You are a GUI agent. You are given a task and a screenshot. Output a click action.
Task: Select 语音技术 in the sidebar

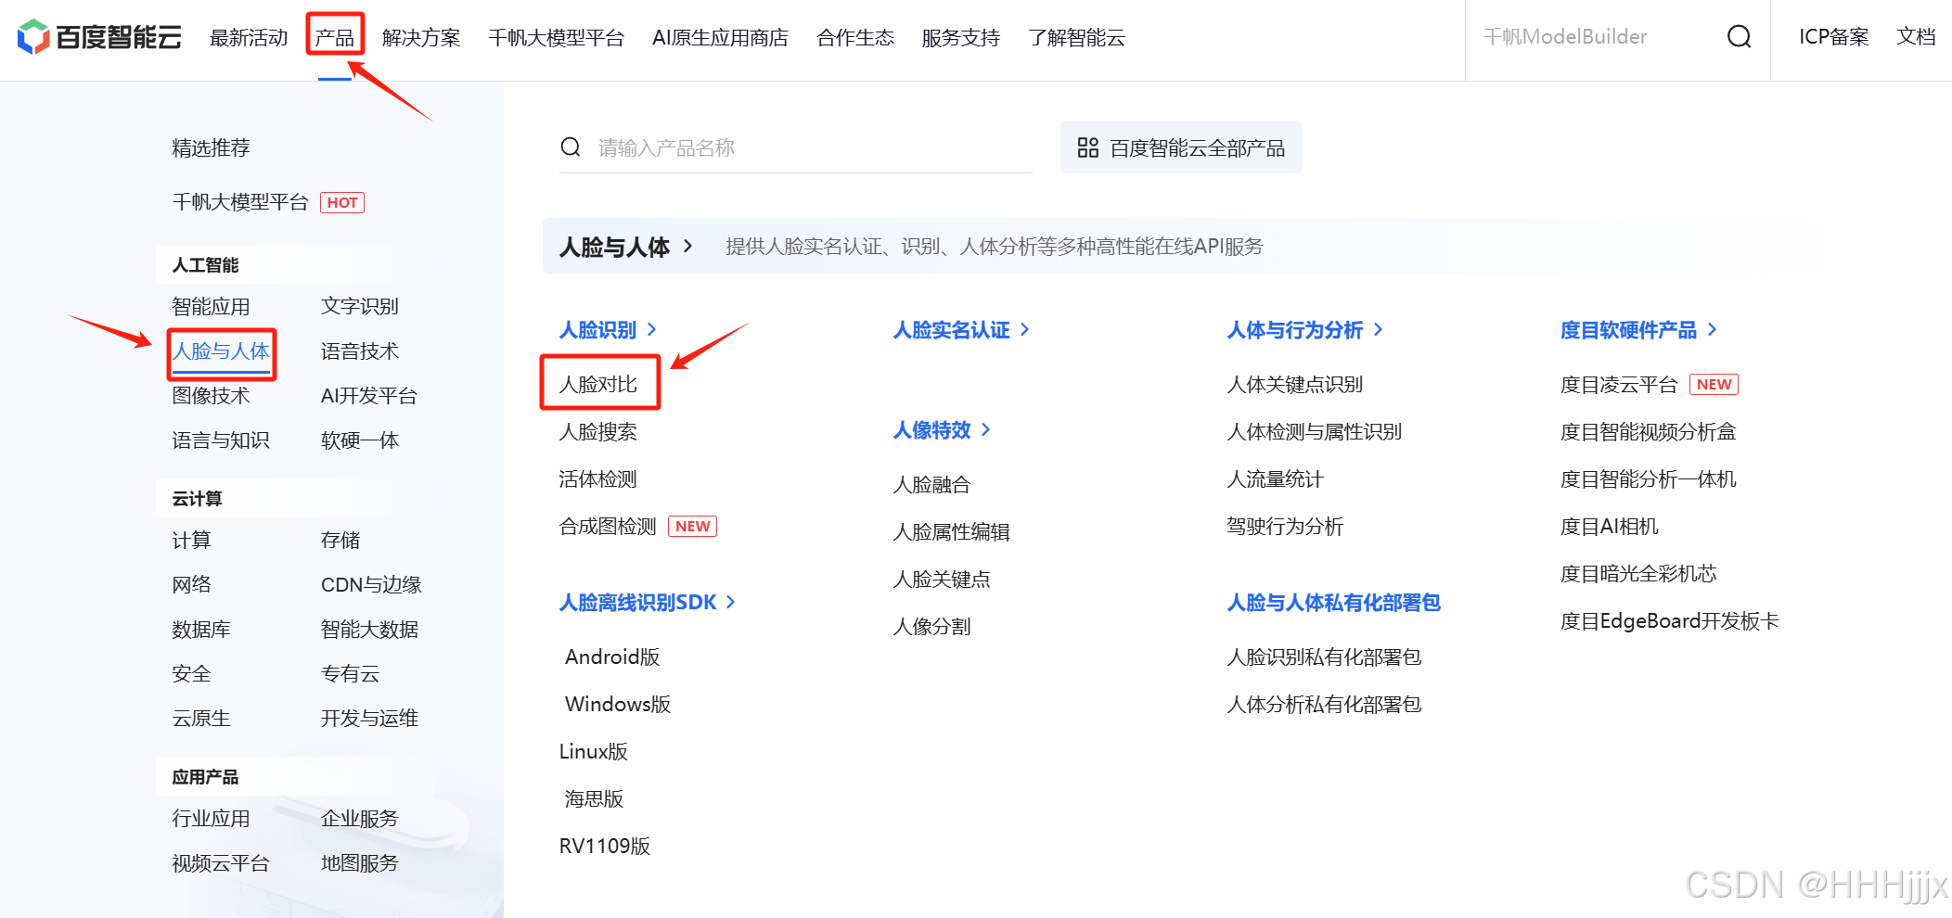[360, 351]
